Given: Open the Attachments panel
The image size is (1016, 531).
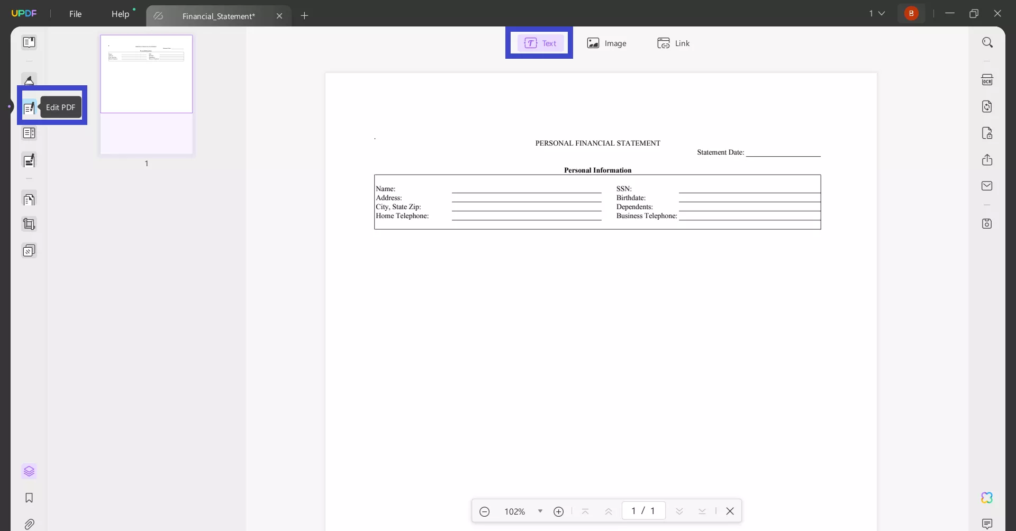Looking at the screenshot, I should [29, 524].
